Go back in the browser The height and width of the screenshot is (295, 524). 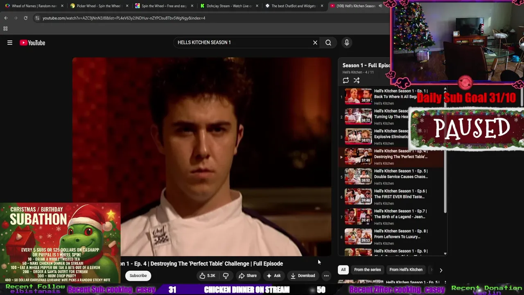pos(6,18)
